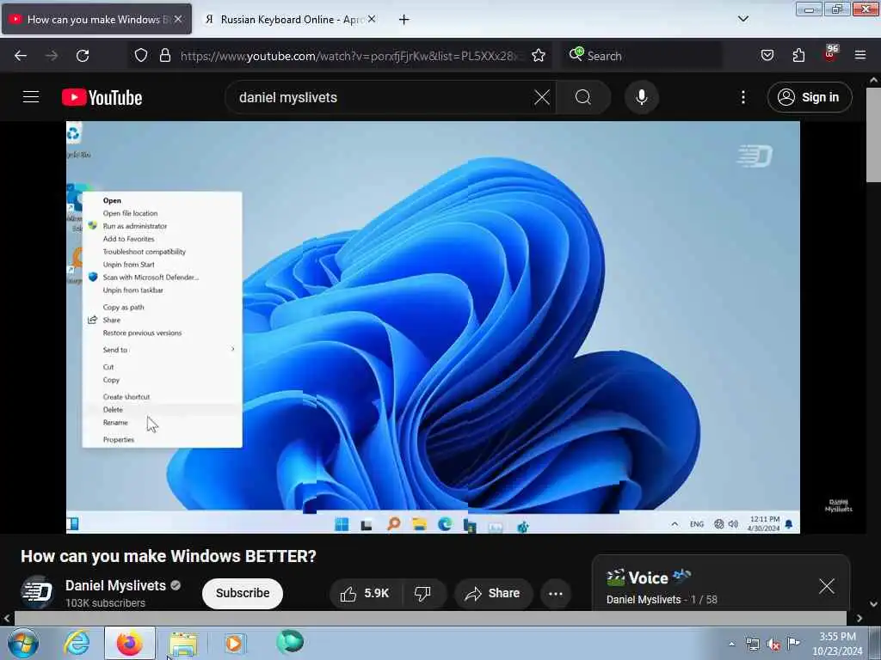Save page to Pocket icon
The height and width of the screenshot is (660, 881).
(767, 55)
